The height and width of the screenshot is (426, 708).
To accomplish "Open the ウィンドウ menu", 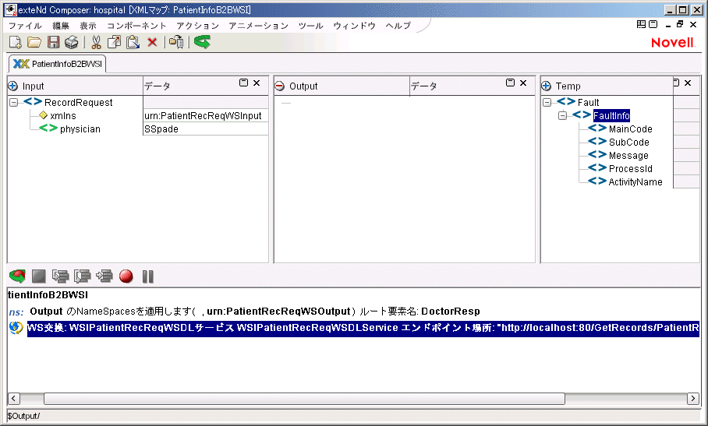I will (x=355, y=26).
